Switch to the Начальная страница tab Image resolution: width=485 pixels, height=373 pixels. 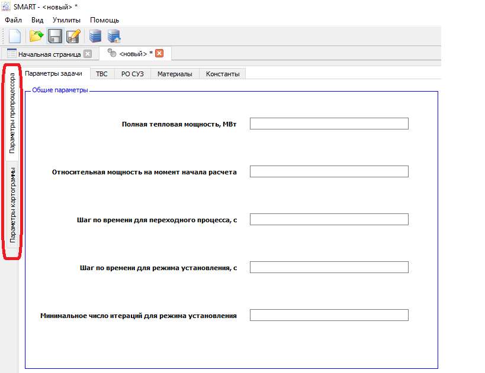pyautogui.click(x=50, y=54)
